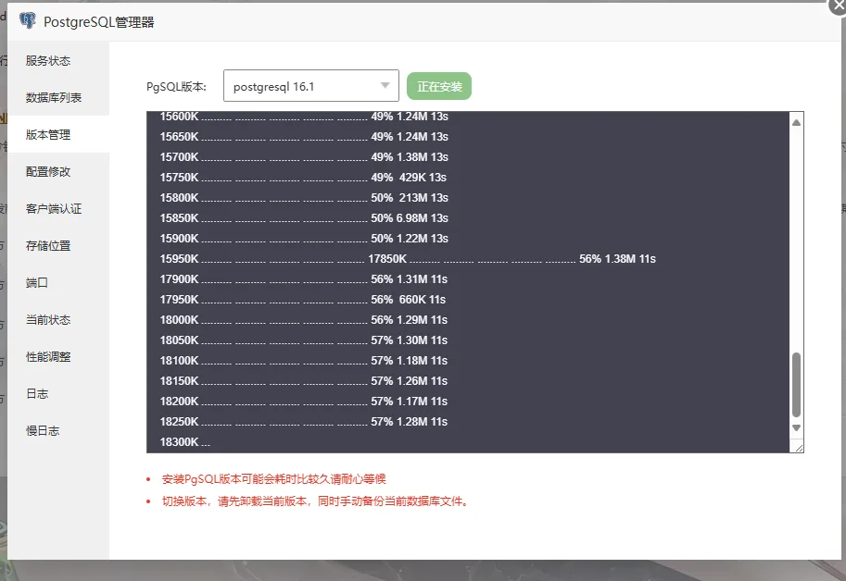Open 存储位置 settings
The image size is (846, 581).
[x=58, y=245]
